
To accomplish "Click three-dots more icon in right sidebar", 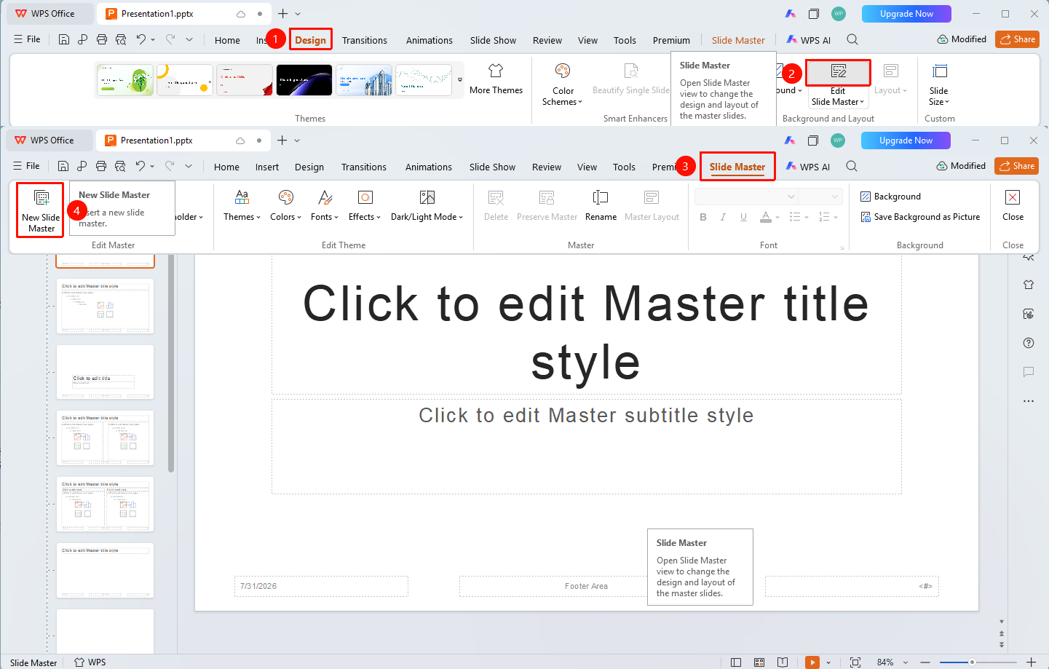I will point(1029,401).
